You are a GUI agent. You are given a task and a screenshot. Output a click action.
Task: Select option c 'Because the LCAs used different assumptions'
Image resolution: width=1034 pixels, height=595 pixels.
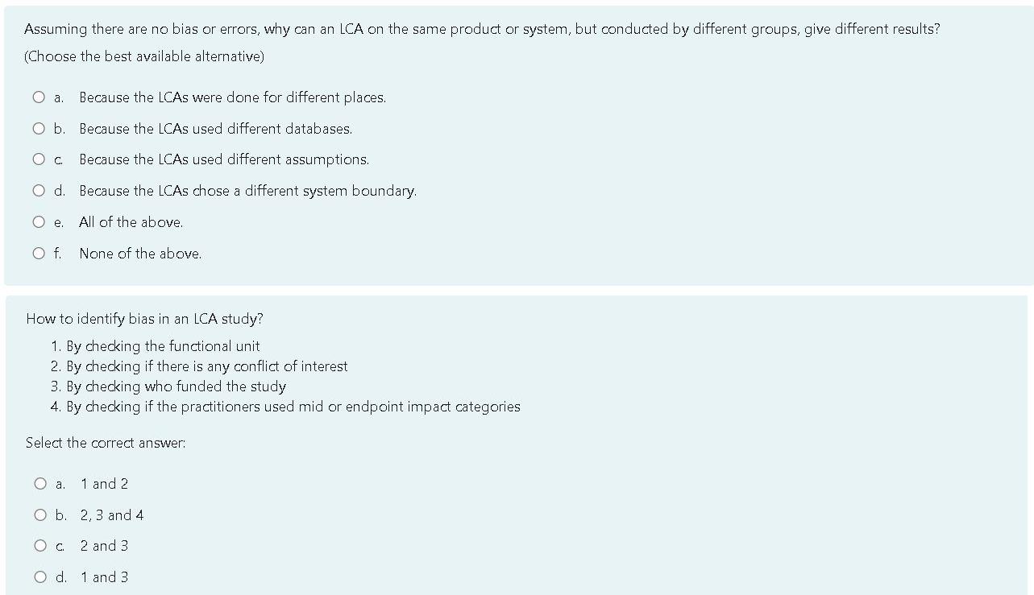[x=38, y=159]
